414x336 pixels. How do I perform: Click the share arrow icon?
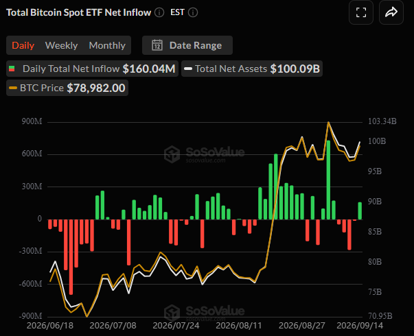tap(391, 12)
